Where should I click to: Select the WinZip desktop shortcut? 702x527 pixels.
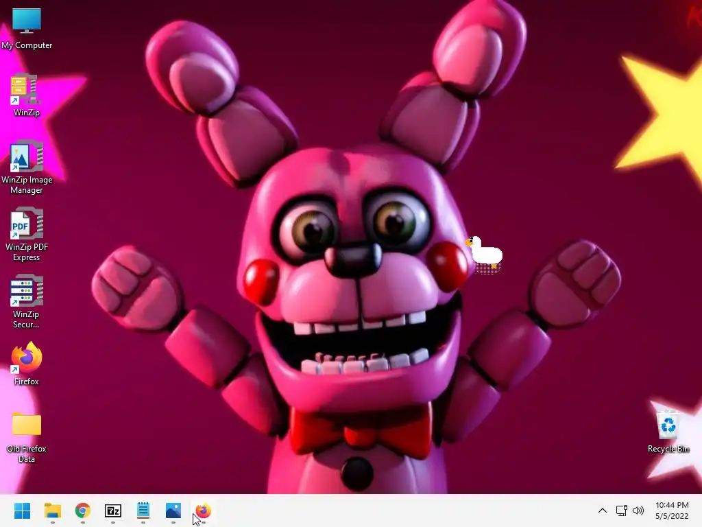(x=27, y=95)
